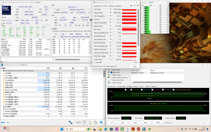The height and width of the screenshot is (132, 211).
Task: Switch to GPU-Z Advanced tab
Action: click(111, 6)
